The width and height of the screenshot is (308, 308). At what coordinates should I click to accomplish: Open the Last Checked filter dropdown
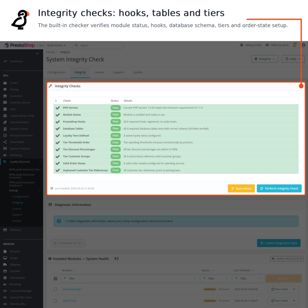coord(248,278)
